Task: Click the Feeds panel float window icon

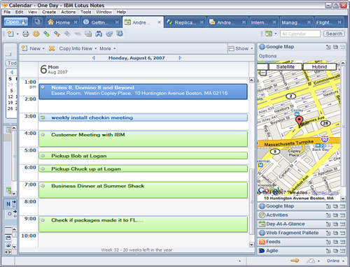Action: [335, 242]
